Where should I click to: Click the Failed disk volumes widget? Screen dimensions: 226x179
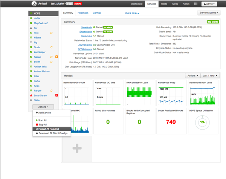[x=108, y=121]
